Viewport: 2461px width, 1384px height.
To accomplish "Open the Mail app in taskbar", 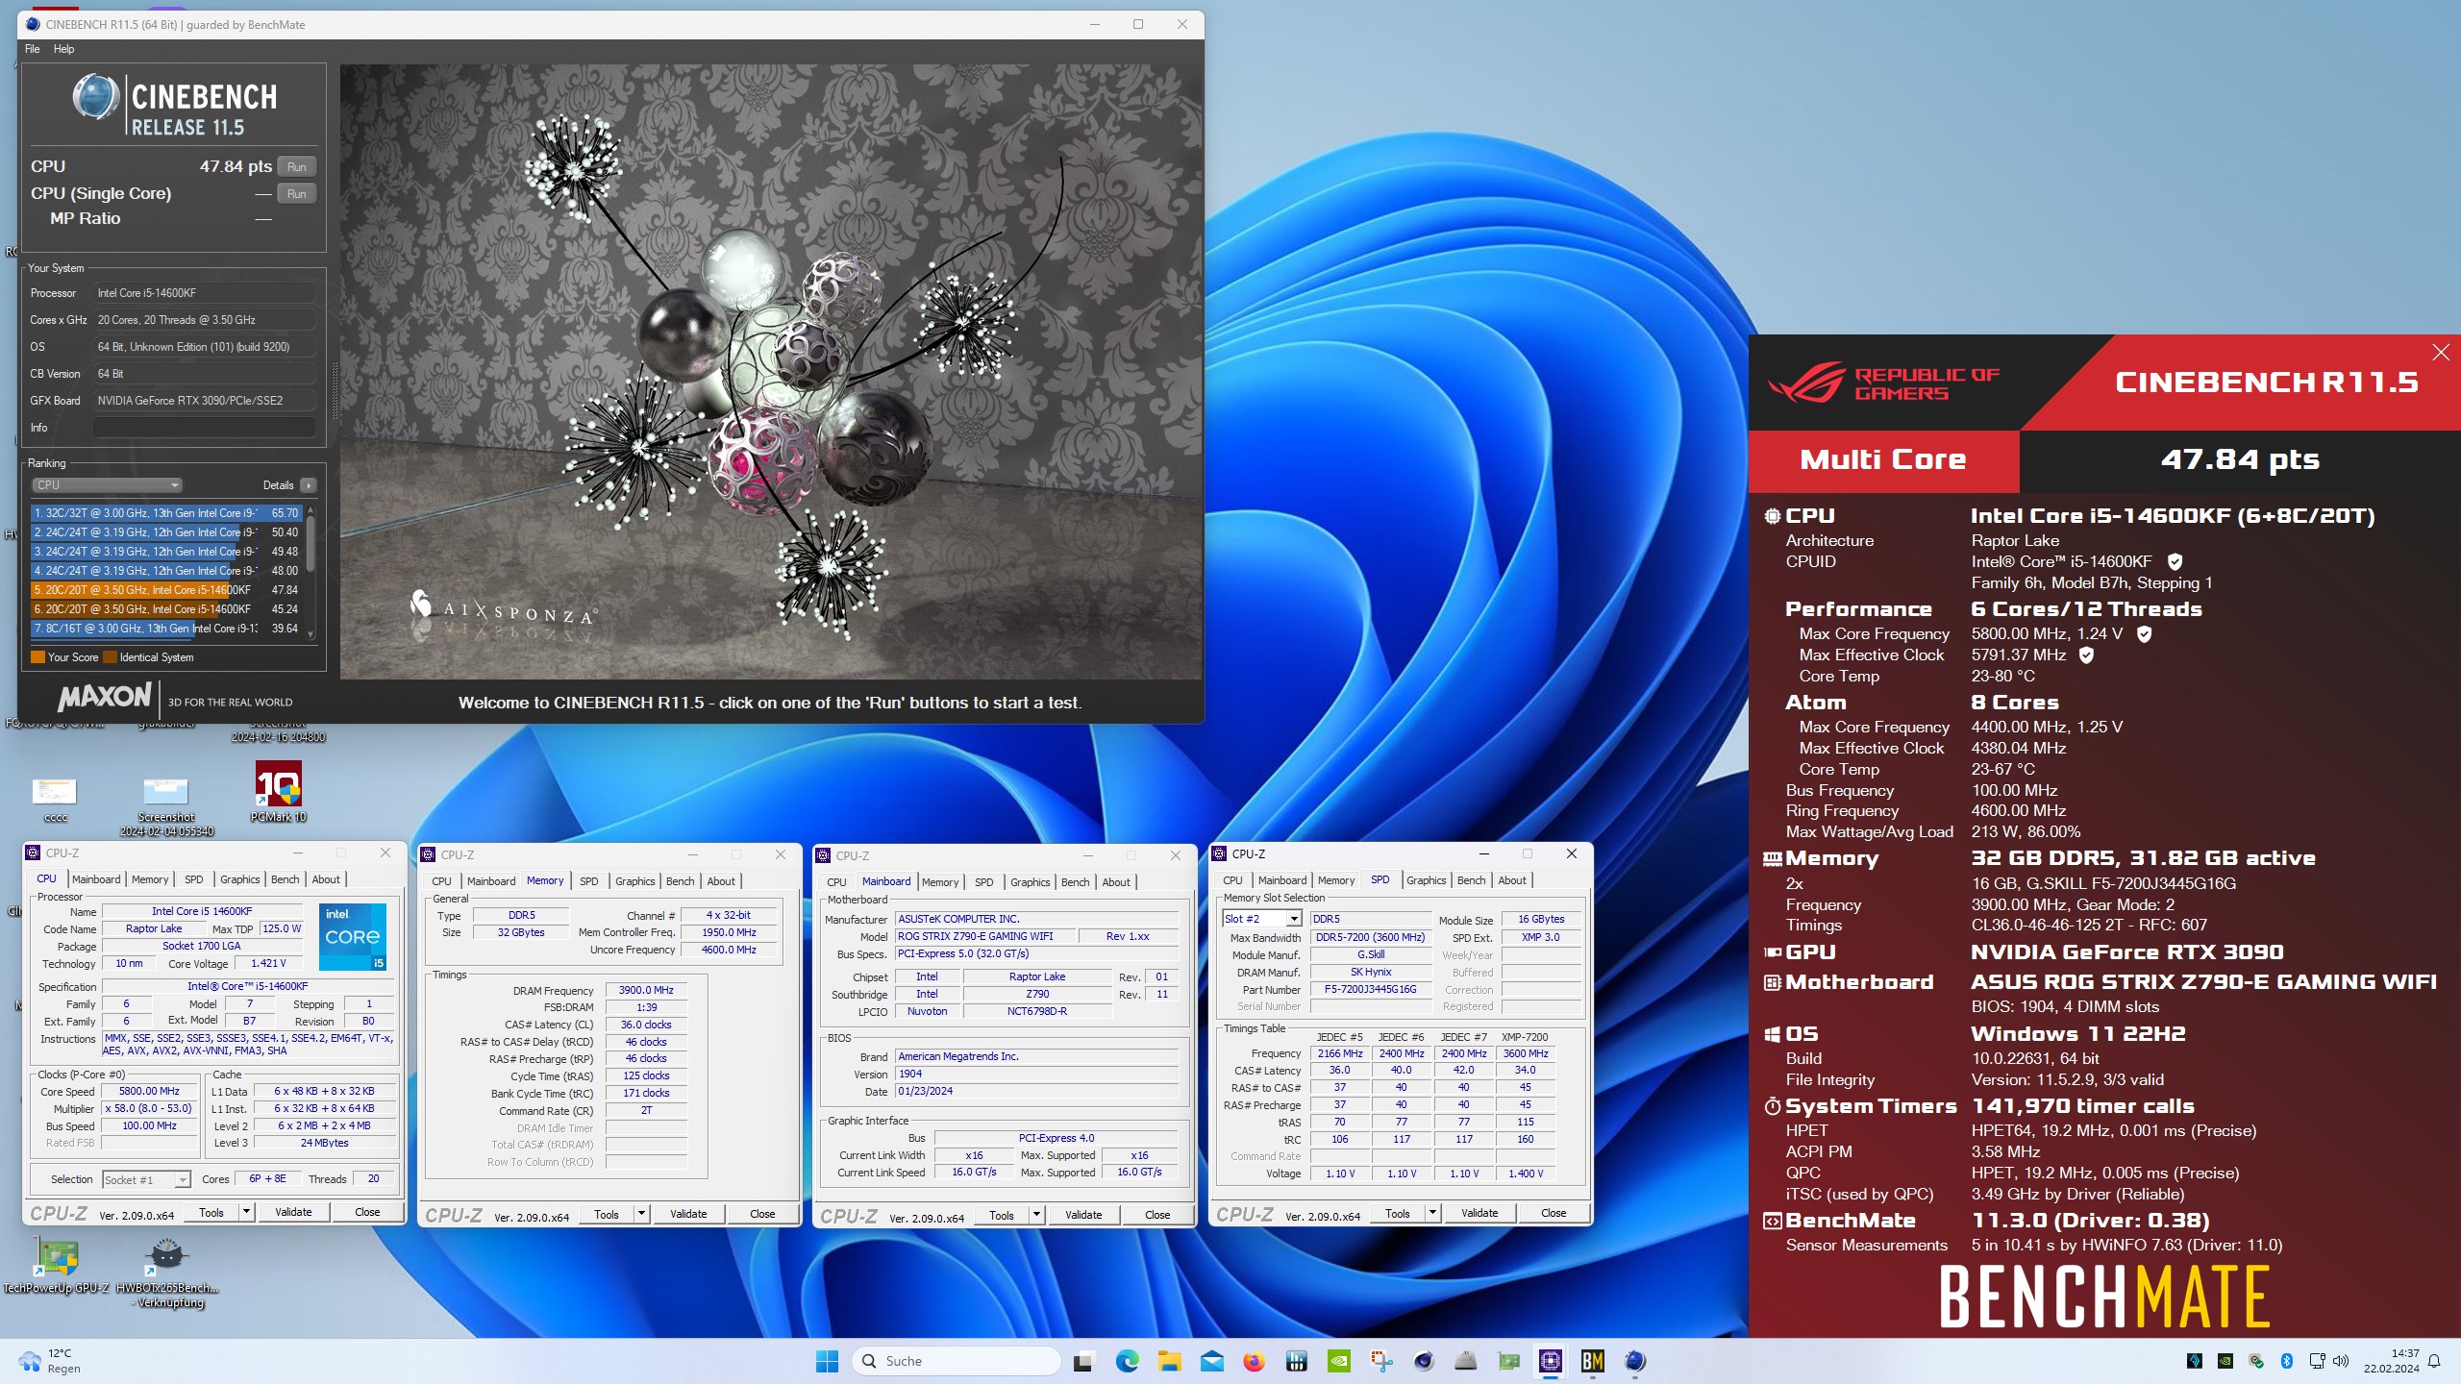I will 1211,1361.
